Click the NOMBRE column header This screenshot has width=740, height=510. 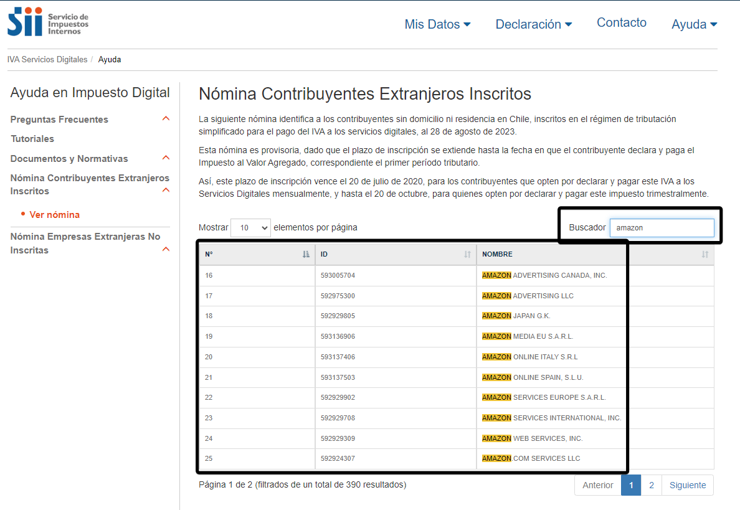[595, 254]
